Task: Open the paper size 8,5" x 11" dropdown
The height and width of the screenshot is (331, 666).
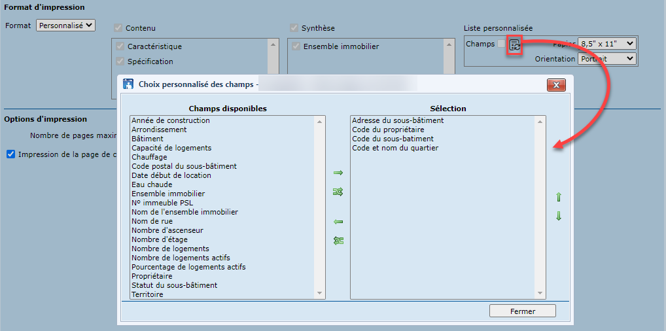Action: tap(607, 44)
